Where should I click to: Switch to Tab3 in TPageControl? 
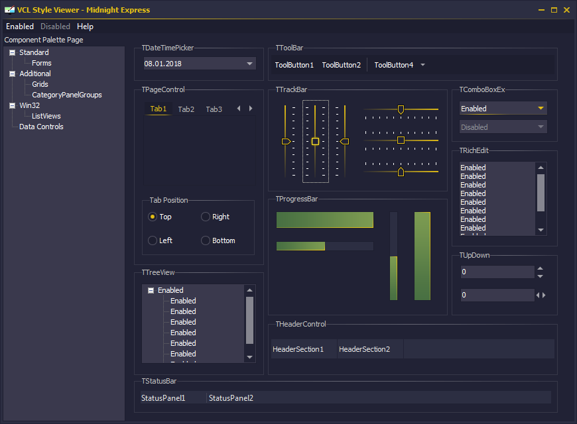[214, 109]
